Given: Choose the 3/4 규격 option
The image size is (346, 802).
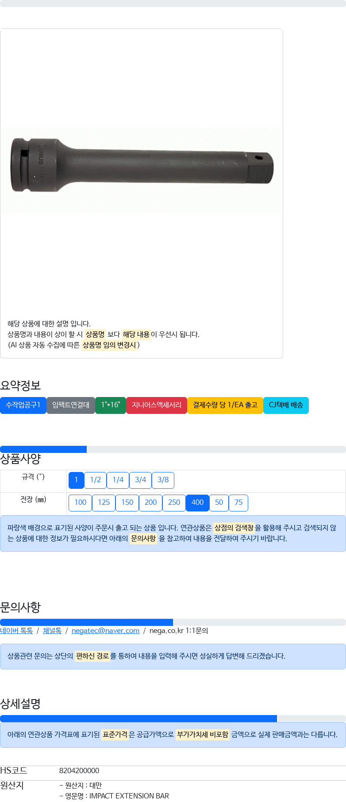Looking at the screenshot, I should 140,480.
